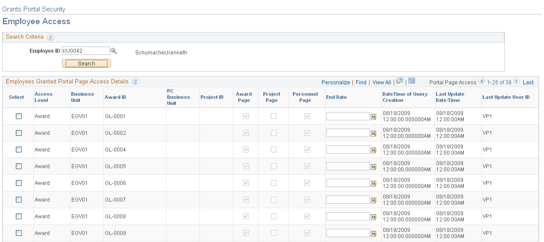544x242 pixels.
Task: Open End Date calendar for GL-0006
Action: pyautogui.click(x=374, y=184)
